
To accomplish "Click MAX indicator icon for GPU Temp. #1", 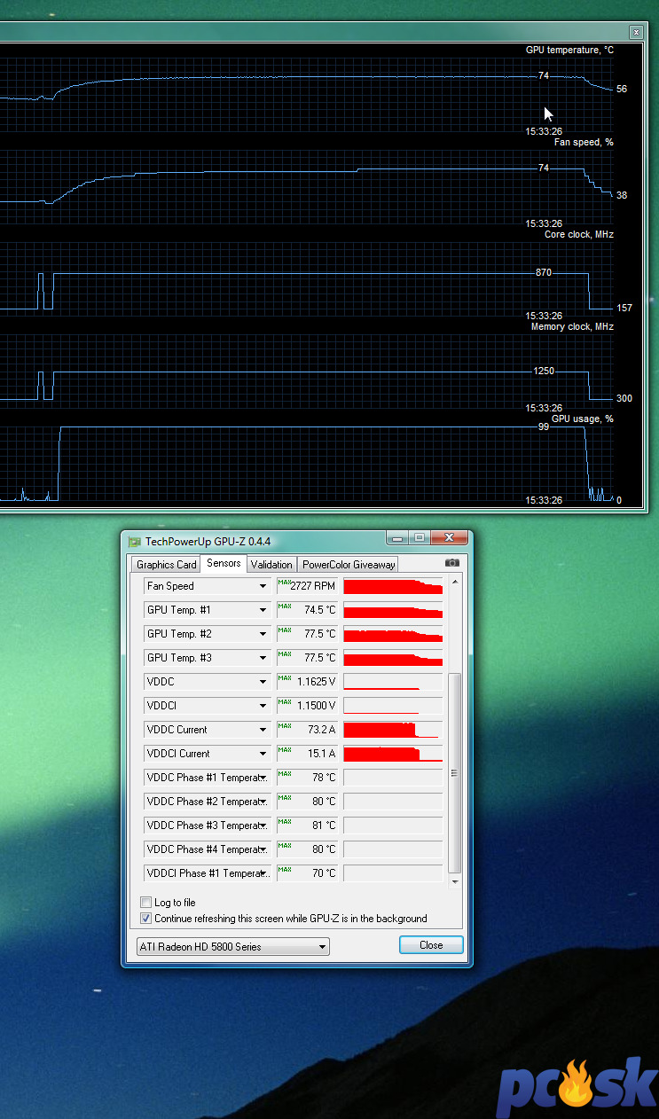I will point(284,606).
